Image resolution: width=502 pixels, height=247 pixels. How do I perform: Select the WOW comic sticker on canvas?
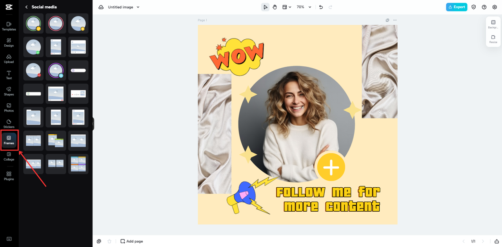tap(237, 56)
